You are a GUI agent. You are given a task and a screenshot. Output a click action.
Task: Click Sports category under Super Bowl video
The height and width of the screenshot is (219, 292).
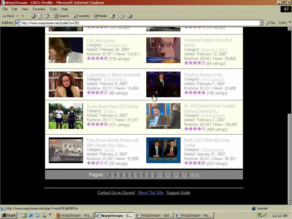[x=109, y=111]
